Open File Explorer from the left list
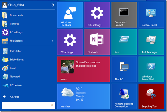This screenshot has width=167, height=112. tap(29, 41)
